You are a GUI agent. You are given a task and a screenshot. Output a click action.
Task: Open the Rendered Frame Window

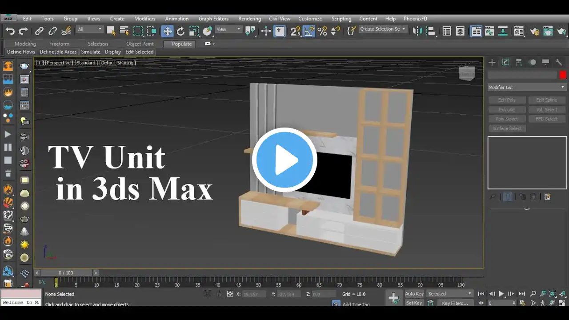point(548,31)
